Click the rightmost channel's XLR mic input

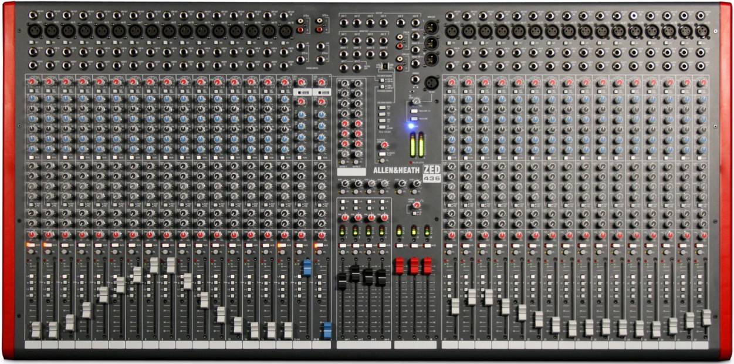pyautogui.click(x=702, y=31)
